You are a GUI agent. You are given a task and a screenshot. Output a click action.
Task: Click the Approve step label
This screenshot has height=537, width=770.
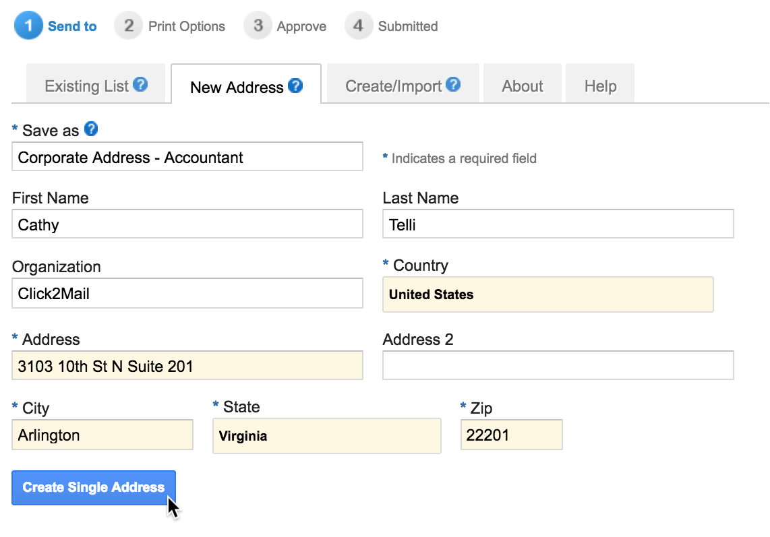point(301,26)
